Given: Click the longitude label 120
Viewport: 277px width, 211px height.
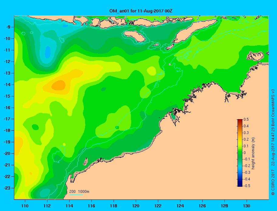Looking at the screenshot, I should point(136,206).
